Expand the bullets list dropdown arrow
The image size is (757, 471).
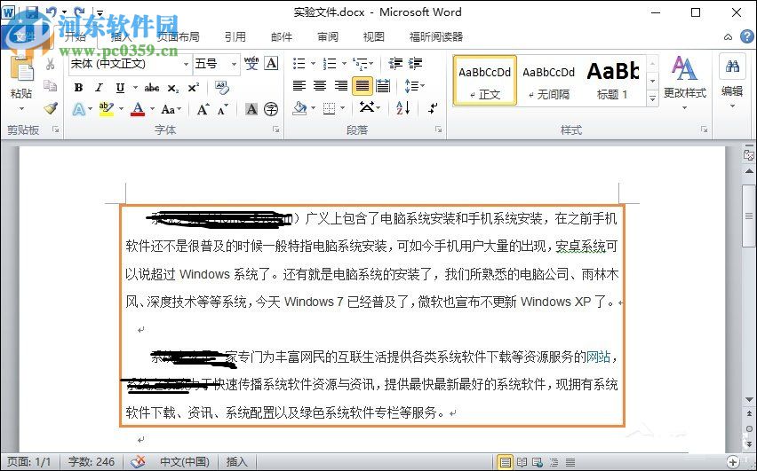point(313,64)
